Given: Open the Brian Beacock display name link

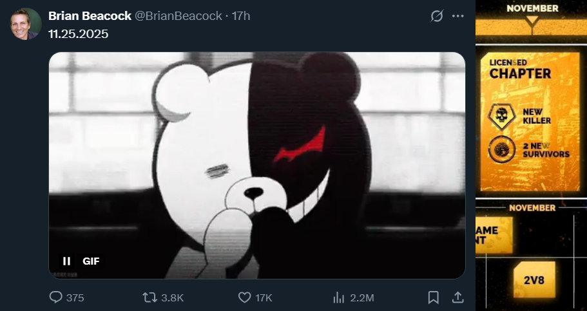Looking at the screenshot, I should [90, 16].
